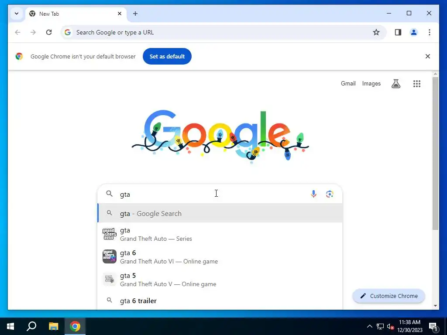Reload the current page
447x335 pixels.
click(49, 32)
